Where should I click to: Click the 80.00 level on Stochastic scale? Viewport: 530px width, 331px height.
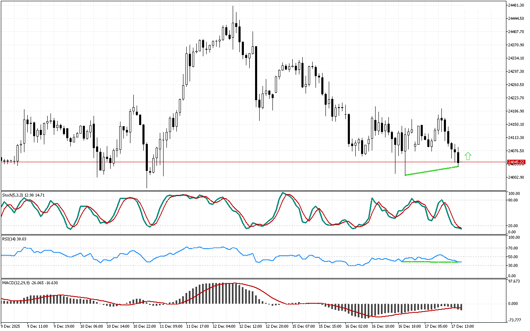[513, 200]
